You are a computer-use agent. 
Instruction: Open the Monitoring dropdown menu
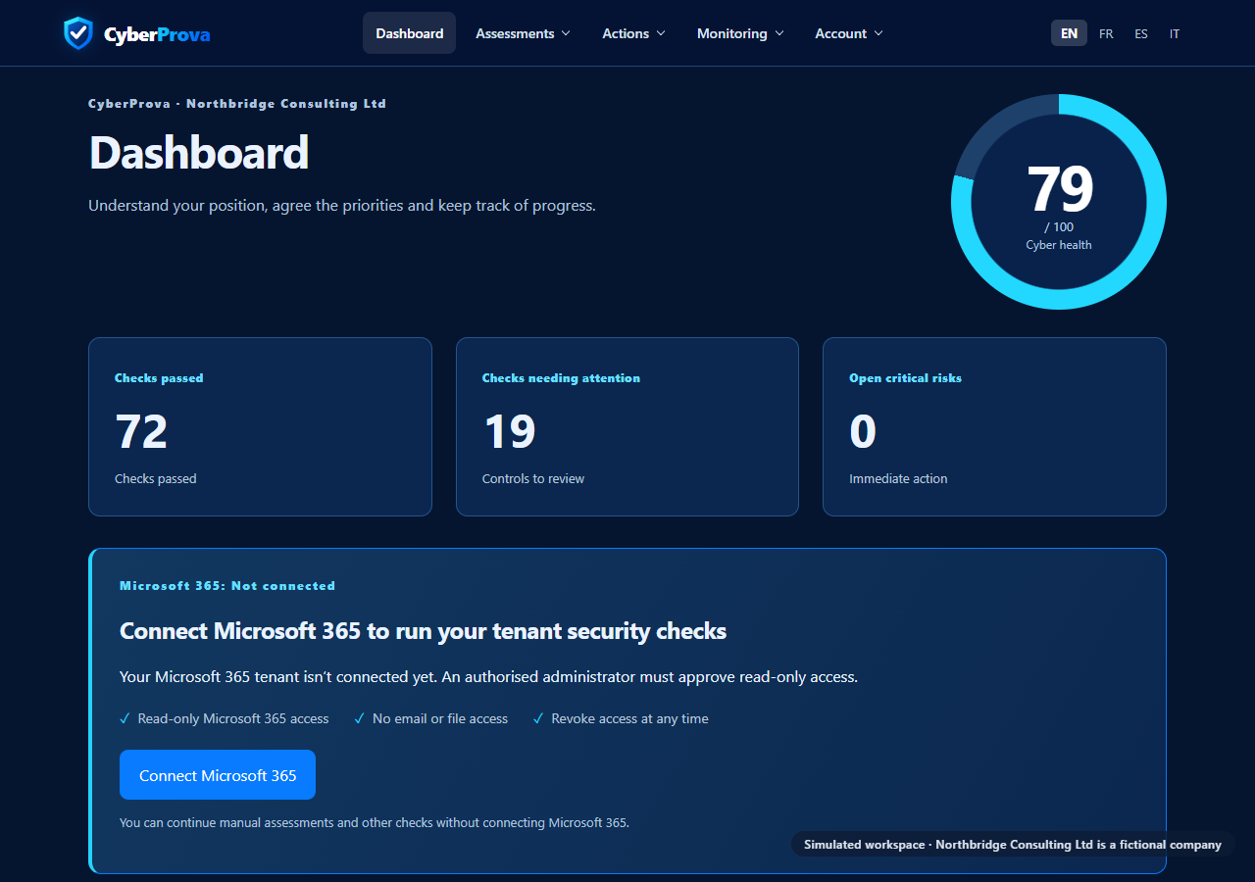tap(740, 33)
